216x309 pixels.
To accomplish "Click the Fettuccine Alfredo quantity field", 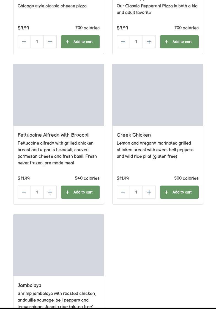I will pos(37,192).
